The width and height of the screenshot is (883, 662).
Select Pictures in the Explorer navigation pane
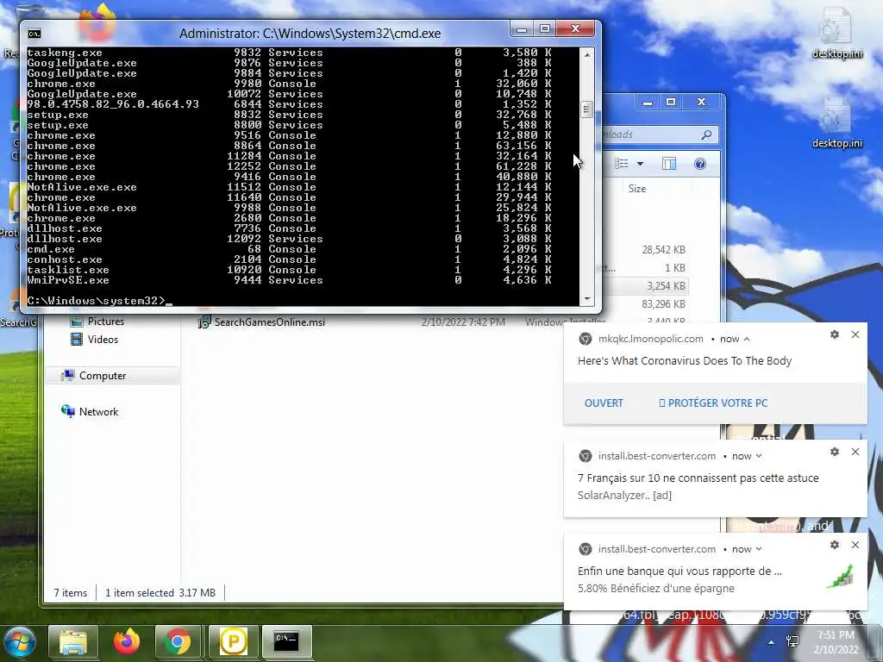[x=105, y=322]
